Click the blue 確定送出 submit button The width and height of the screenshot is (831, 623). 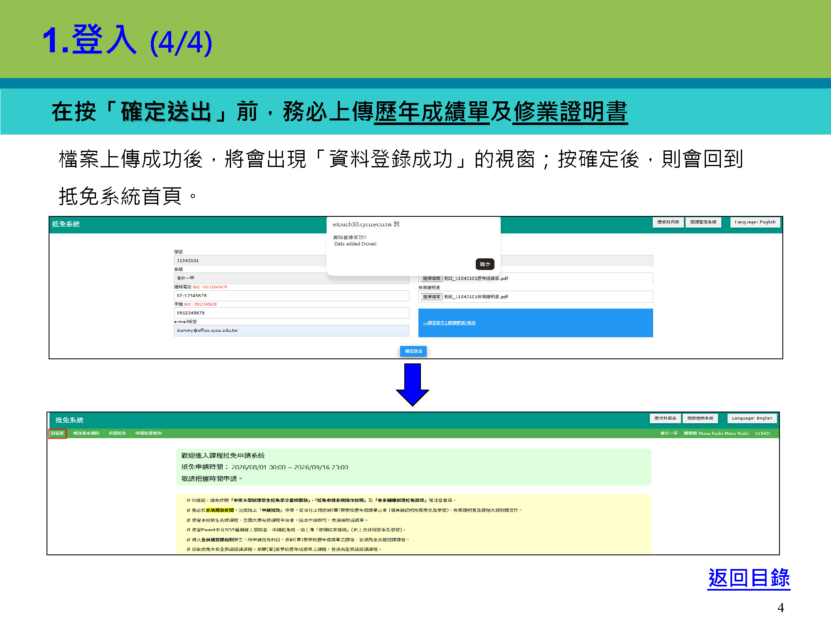[413, 351]
